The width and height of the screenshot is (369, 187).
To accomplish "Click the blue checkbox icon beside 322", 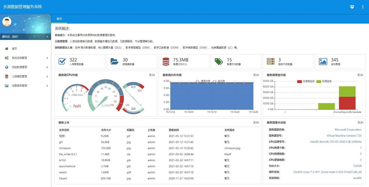I will point(62,62).
